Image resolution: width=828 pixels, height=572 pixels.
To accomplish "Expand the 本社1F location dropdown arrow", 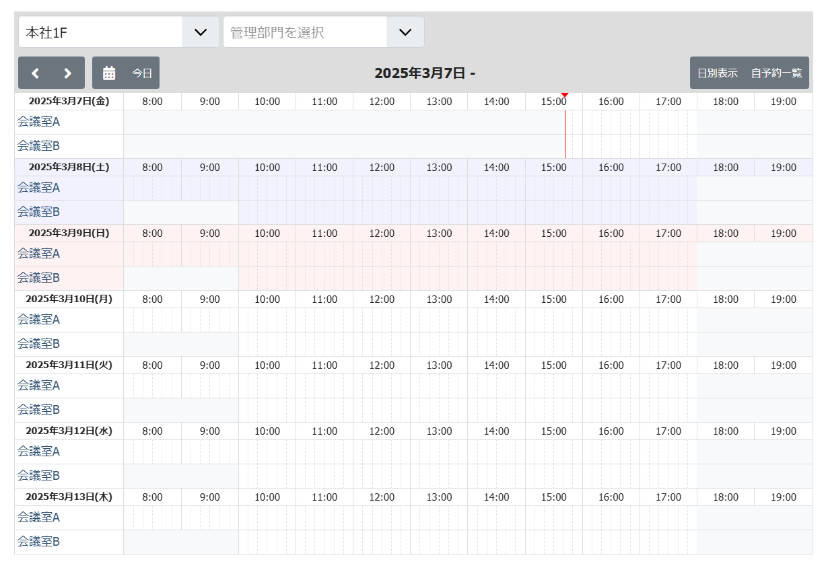I will [x=201, y=32].
